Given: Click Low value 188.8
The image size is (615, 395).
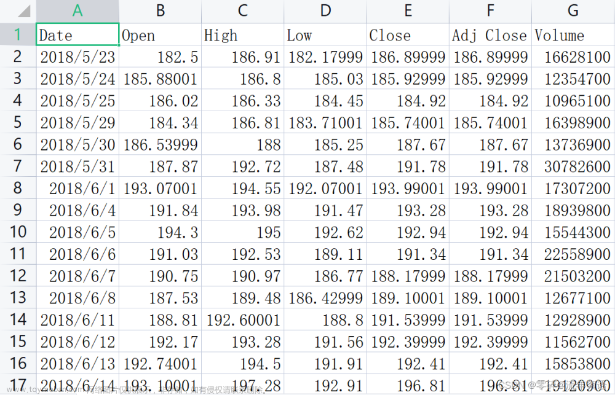Looking at the screenshot, I should click(x=325, y=319).
